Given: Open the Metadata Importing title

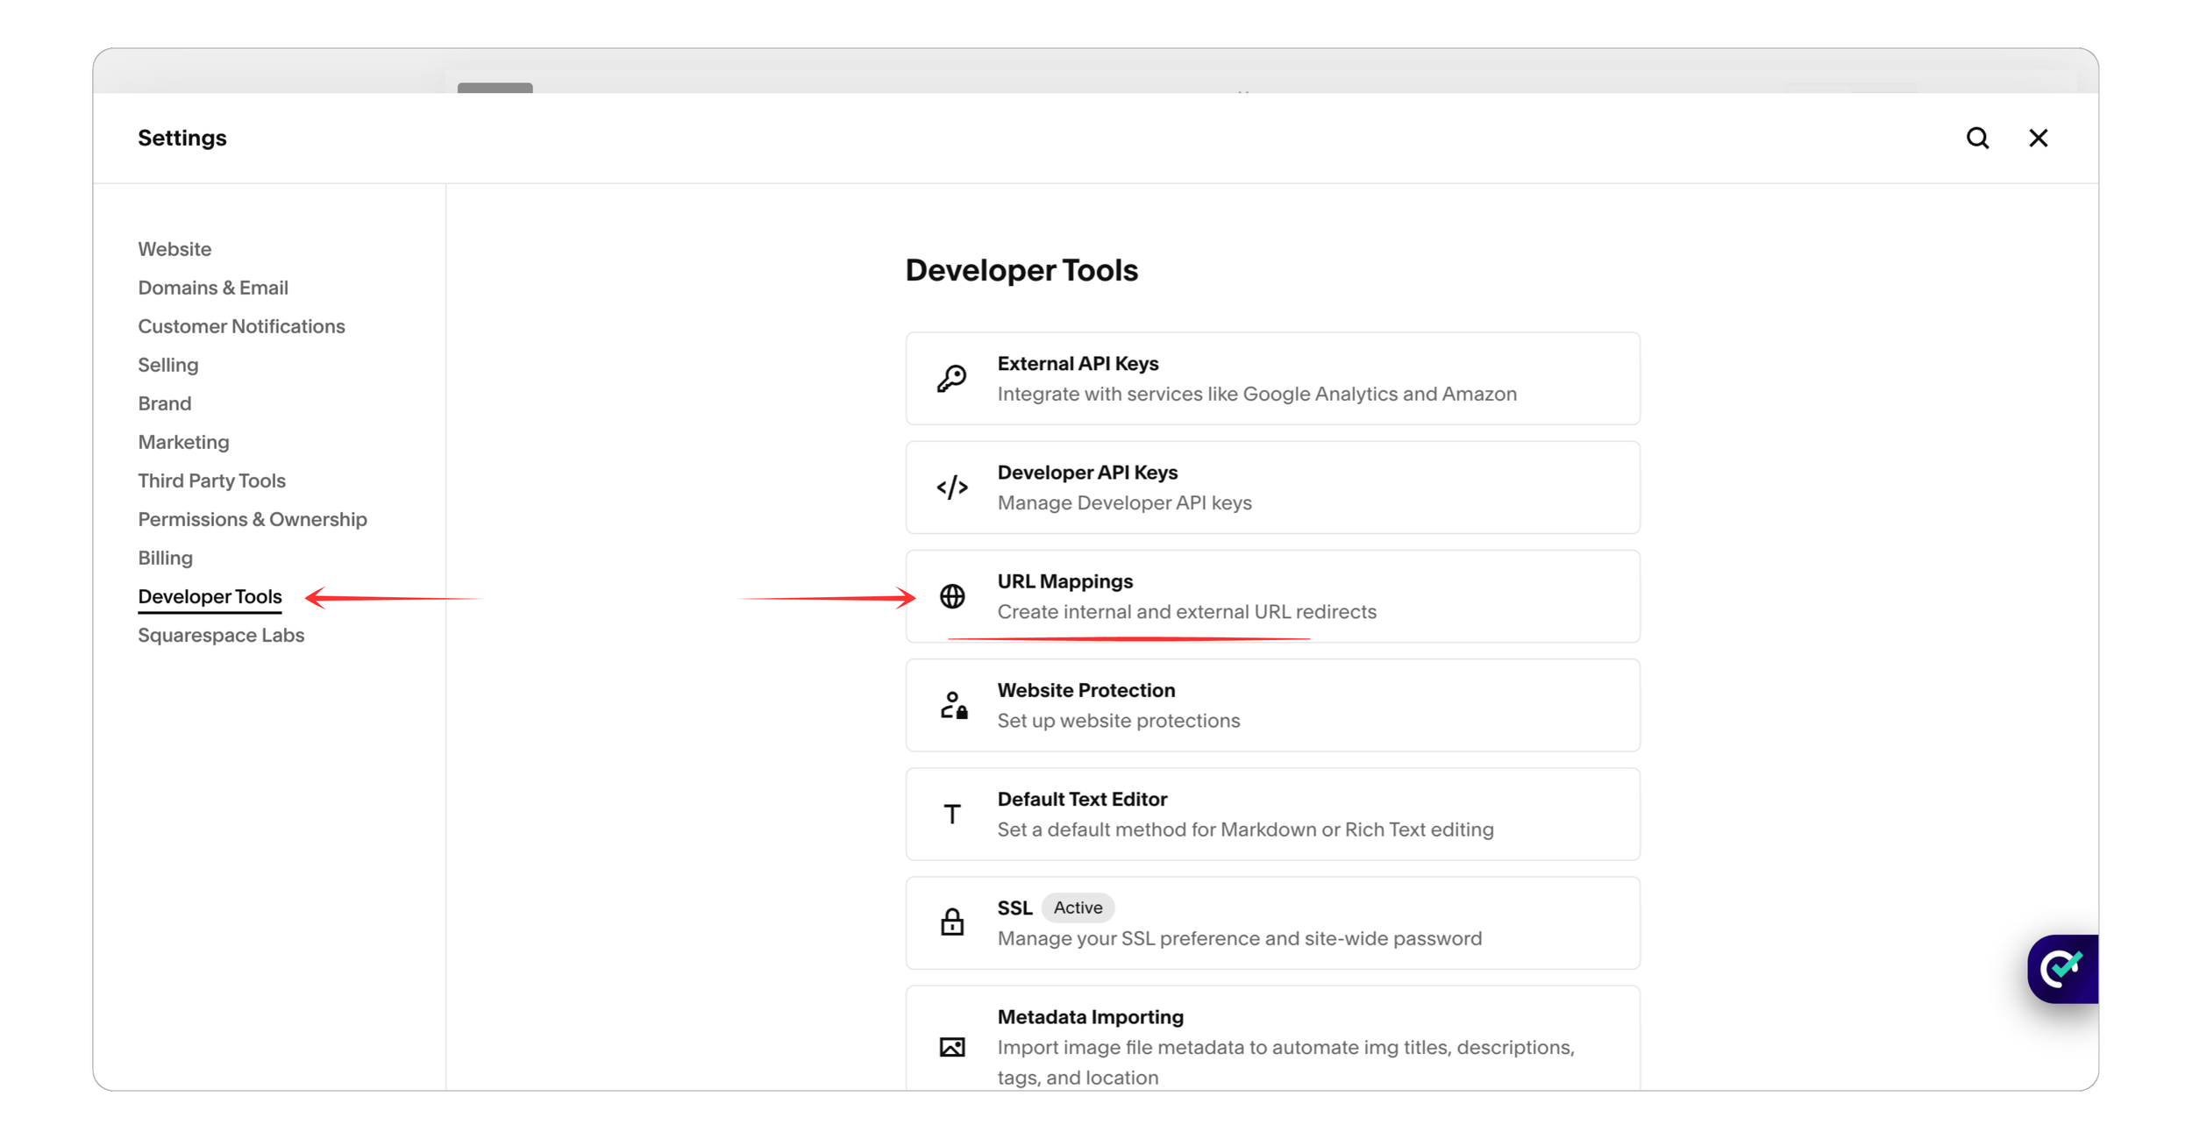Looking at the screenshot, I should (1090, 1016).
